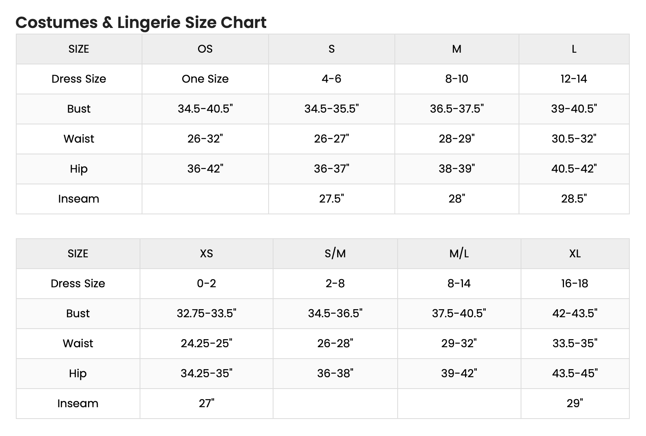The width and height of the screenshot is (646, 436).
Task: Click the Costumes & Lingerie Size Chart heading
Action: [141, 22]
